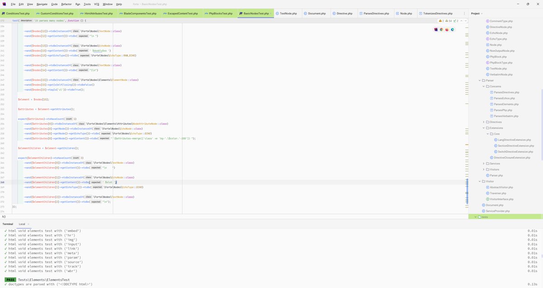Restore down the PhpStorm window

click(x=528, y=4)
